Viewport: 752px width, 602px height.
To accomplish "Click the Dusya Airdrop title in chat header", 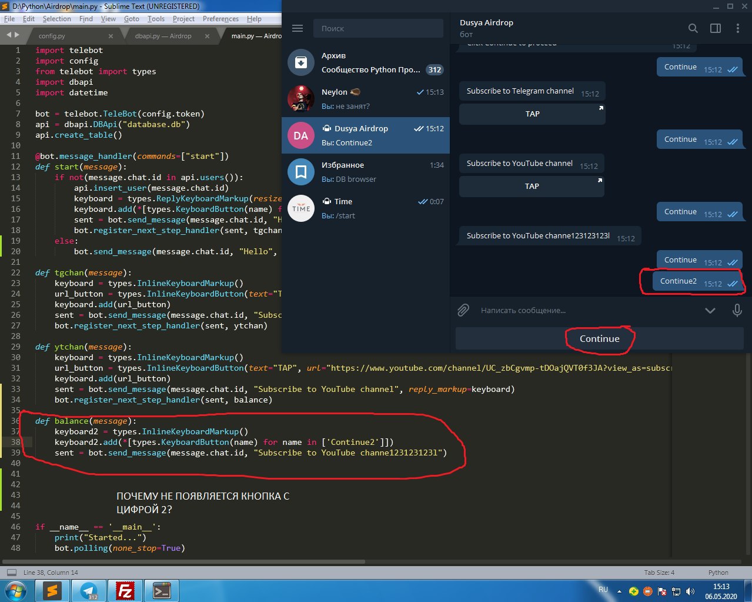I will tap(486, 22).
